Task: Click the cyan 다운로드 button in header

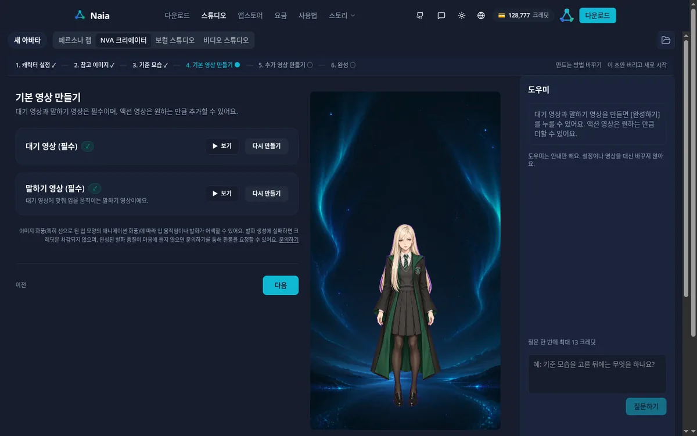Action: (598, 16)
